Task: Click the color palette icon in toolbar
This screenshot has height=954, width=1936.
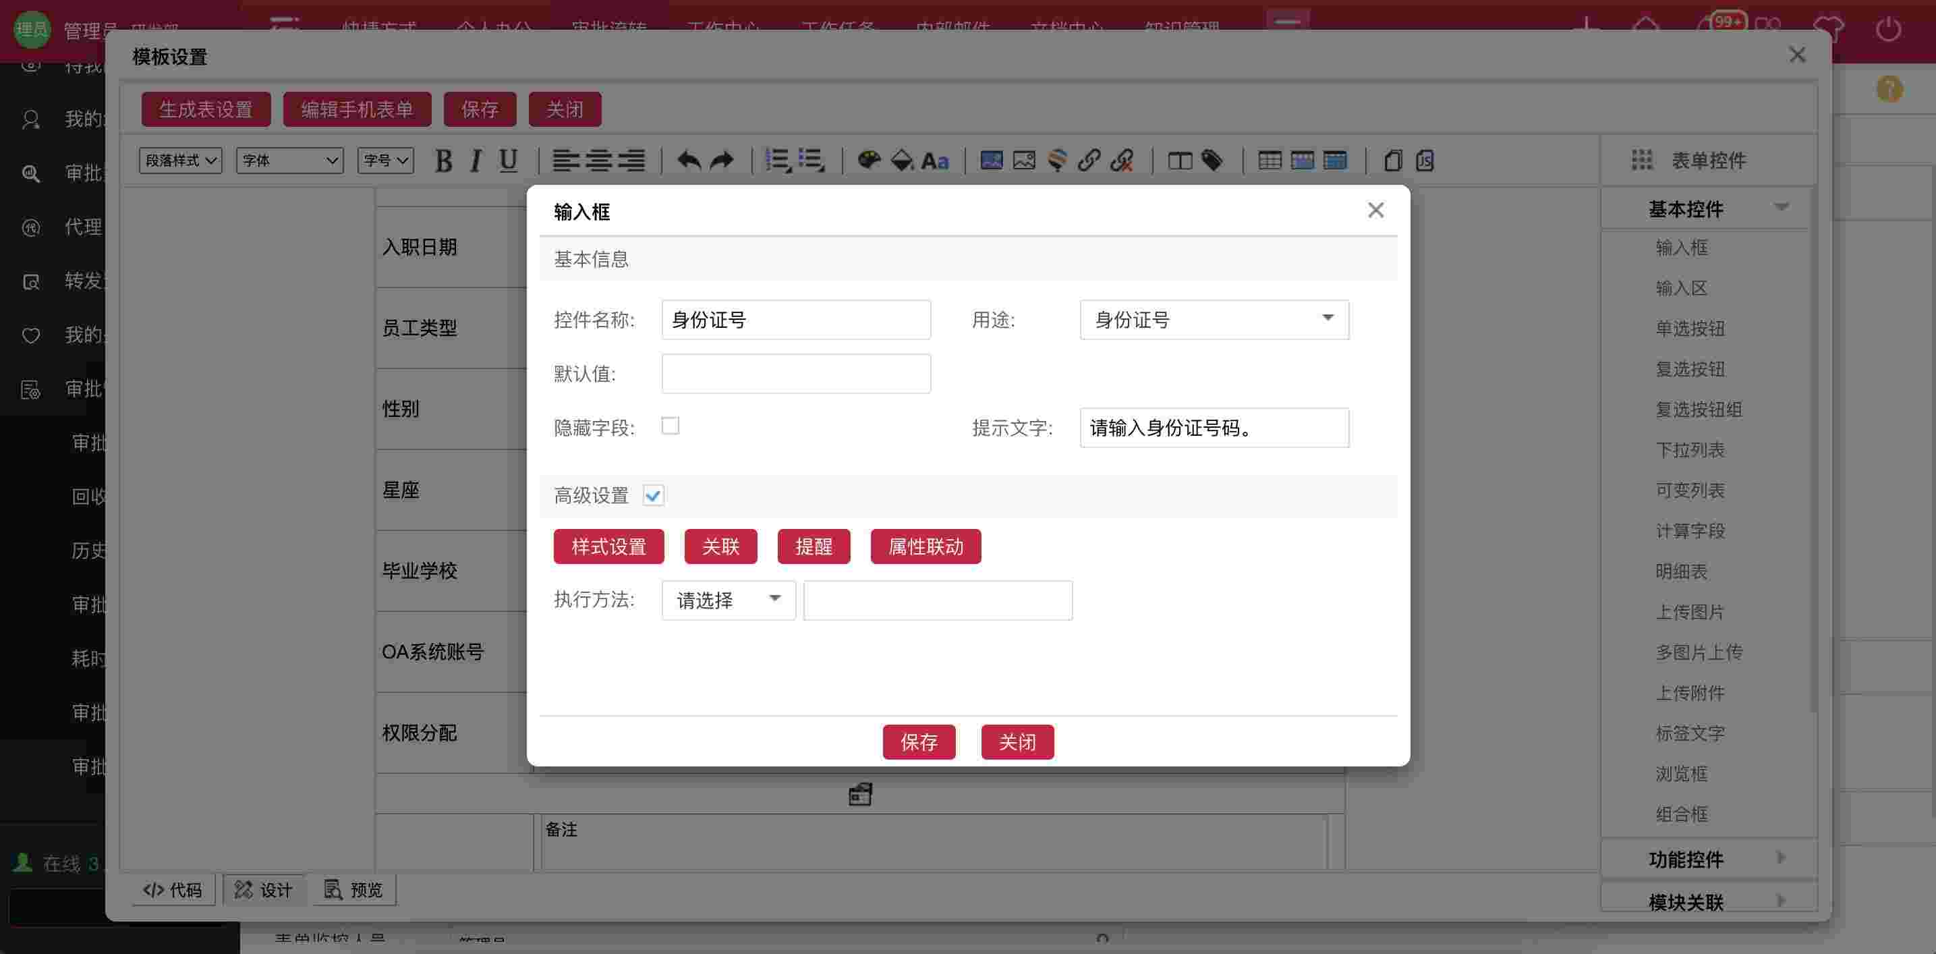Action: coord(869,160)
